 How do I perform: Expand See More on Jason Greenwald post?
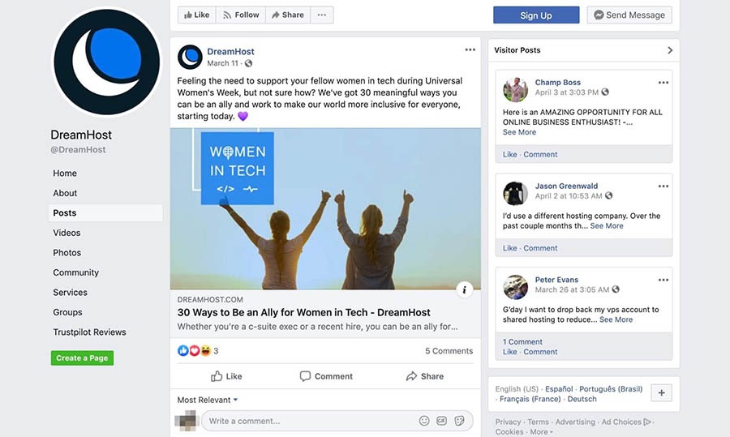pos(607,225)
